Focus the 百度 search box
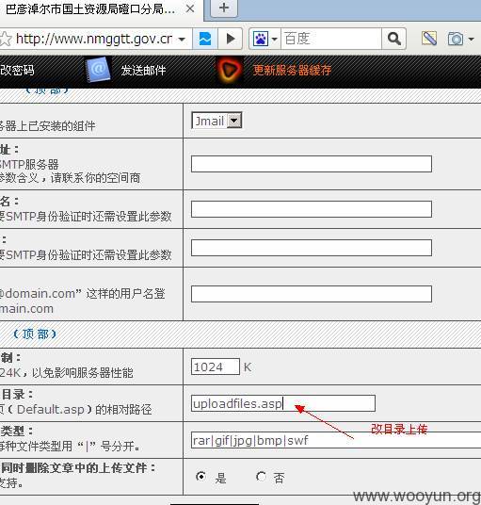Image resolution: width=481 pixels, height=505 pixels. point(331,39)
